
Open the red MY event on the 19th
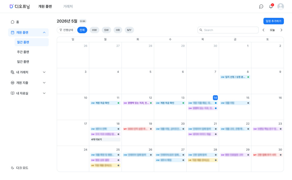pos(138,129)
